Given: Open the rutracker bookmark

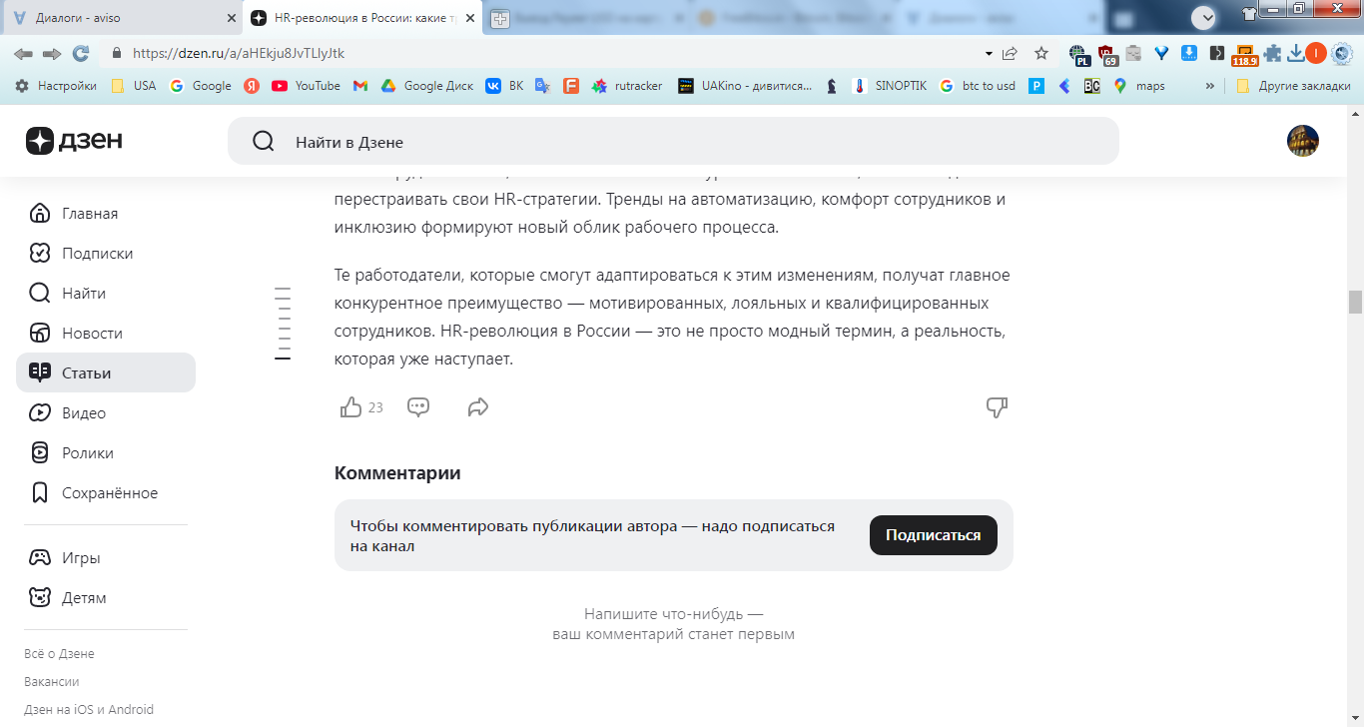Looking at the screenshot, I should 627,86.
